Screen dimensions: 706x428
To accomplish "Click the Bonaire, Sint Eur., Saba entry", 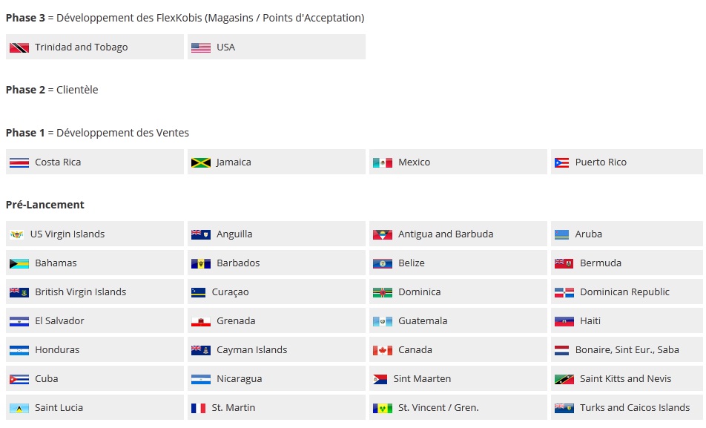I will (x=627, y=349).
